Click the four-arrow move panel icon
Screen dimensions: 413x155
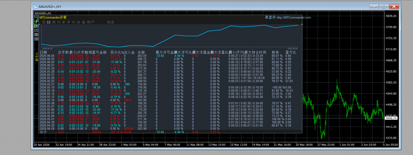(37, 21)
